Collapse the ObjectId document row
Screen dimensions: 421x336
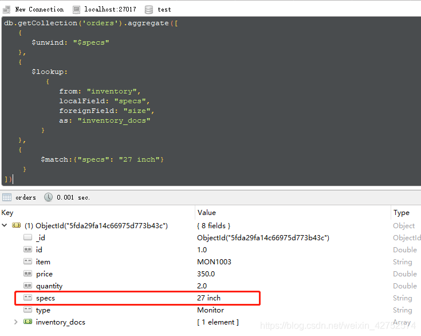tap(5, 225)
